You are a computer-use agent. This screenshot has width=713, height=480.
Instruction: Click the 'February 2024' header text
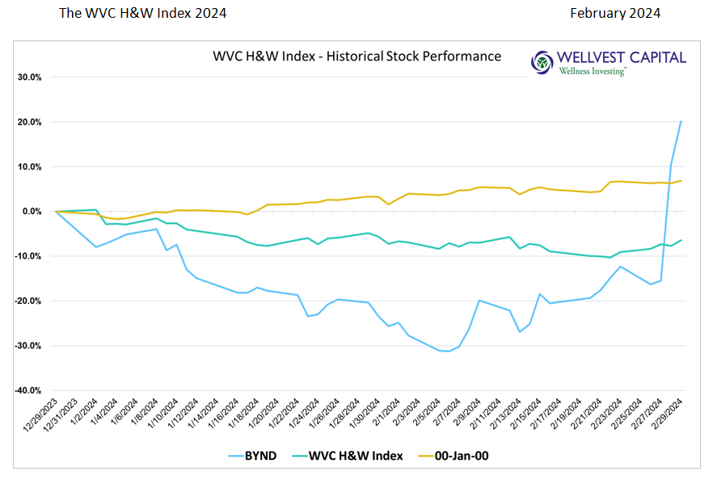[614, 13]
